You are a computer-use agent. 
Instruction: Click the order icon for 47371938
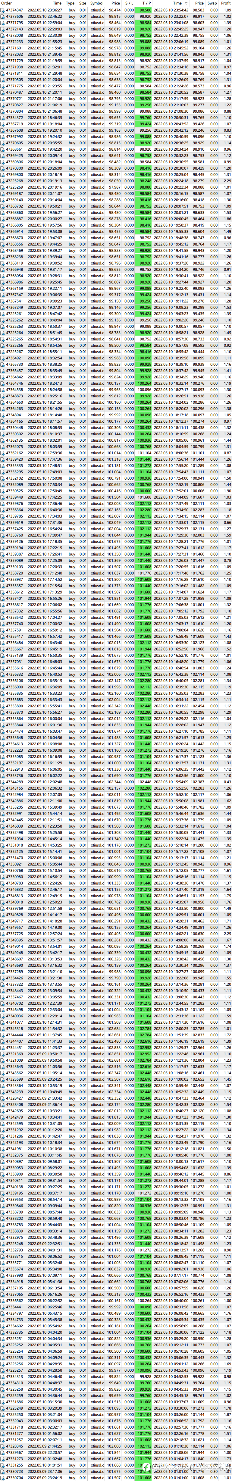pyautogui.click(x=2, y=67)
